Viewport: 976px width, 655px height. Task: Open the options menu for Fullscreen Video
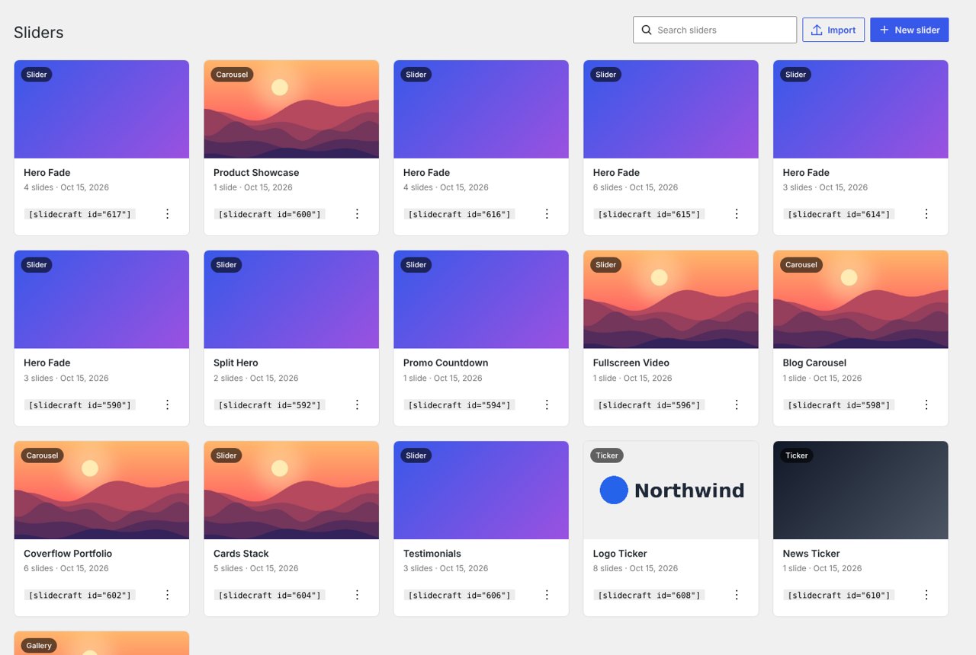pyautogui.click(x=737, y=404)
